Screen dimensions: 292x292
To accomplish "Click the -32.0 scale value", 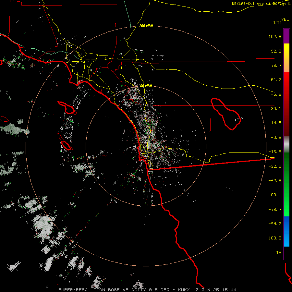I will click(x=275, y=166).
